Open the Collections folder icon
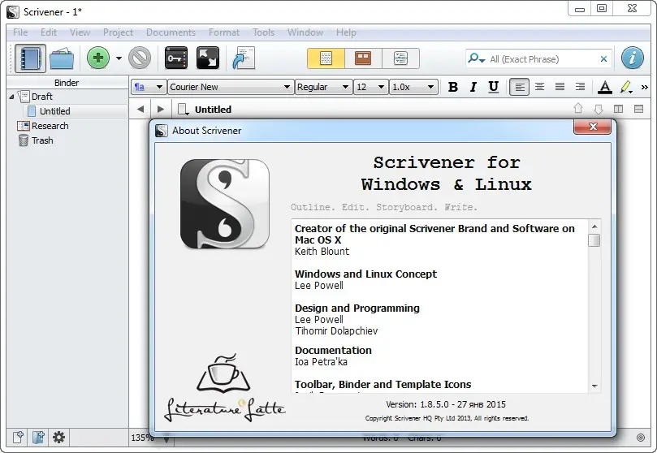The image size is (657, 453). tap(62, 58)
